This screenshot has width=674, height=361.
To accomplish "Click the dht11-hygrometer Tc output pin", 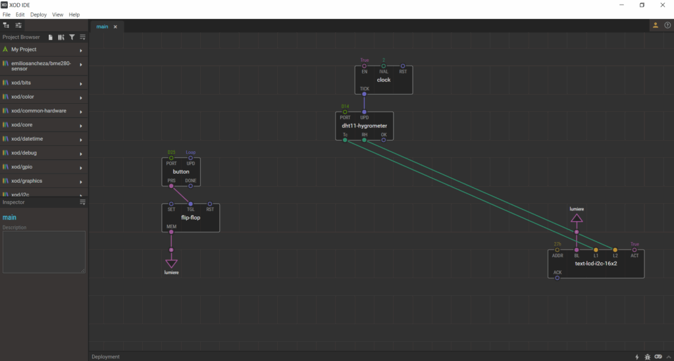I will pos(345,140).
